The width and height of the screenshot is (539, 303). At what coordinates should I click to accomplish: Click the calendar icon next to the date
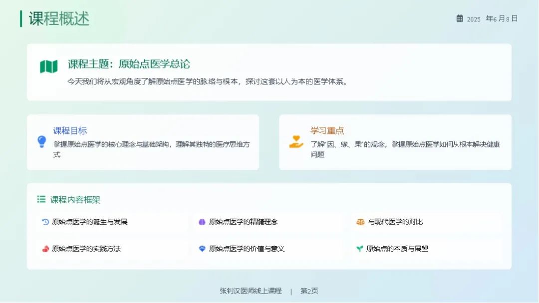(x=460, y=18)
